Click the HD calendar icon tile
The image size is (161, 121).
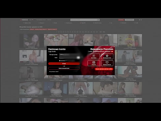[x=94, y=63]
